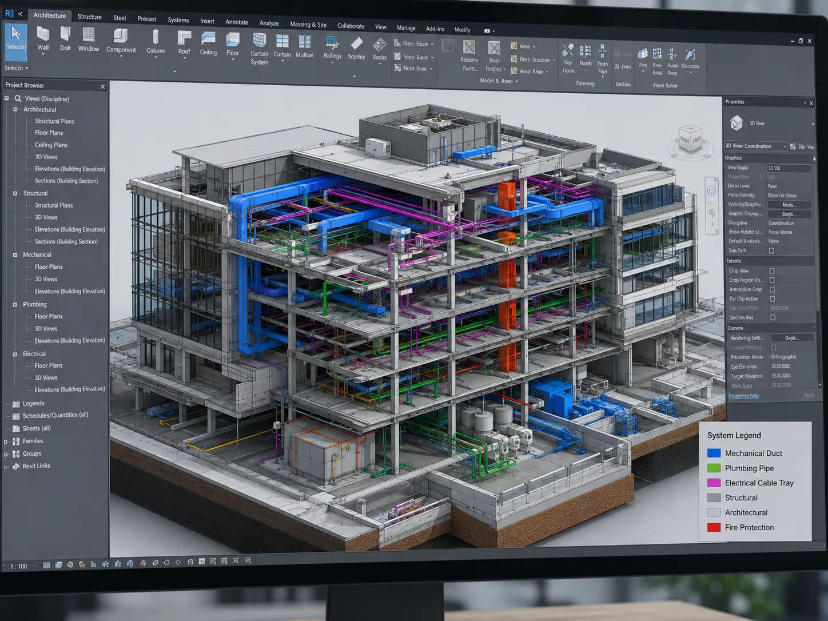Click the Plumbing Pipe green swatch
The width and height of the screenshot is (828, 621).
714,468
